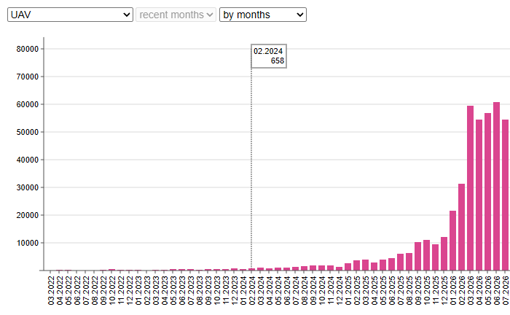Click the bar for 01.2026
Screen dimensions: 510x315
point(452,241)
